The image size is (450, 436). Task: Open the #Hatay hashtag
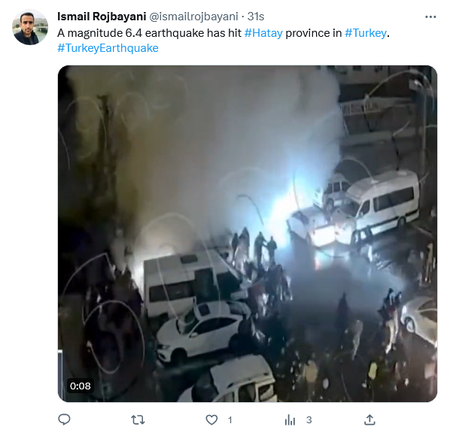(263, 33)
